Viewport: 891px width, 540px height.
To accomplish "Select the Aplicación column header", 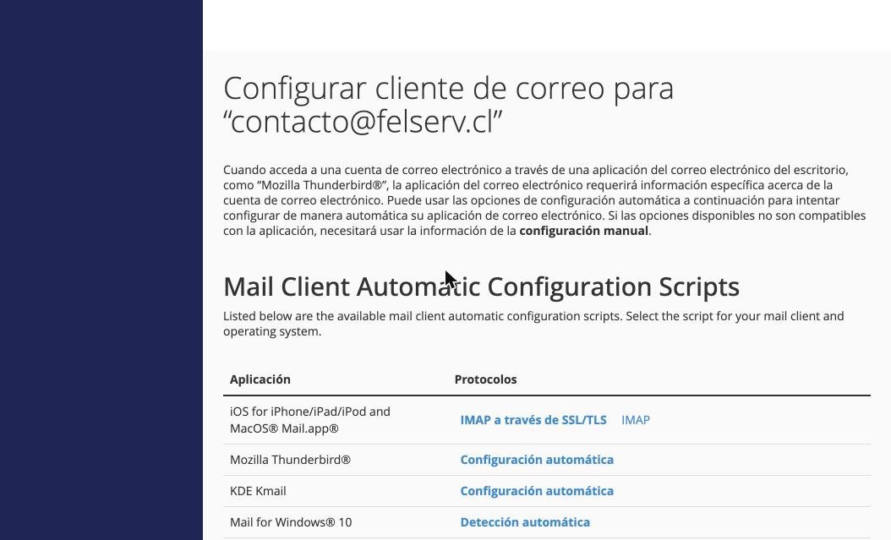I will pyautogui.click(x=260, y=379).
